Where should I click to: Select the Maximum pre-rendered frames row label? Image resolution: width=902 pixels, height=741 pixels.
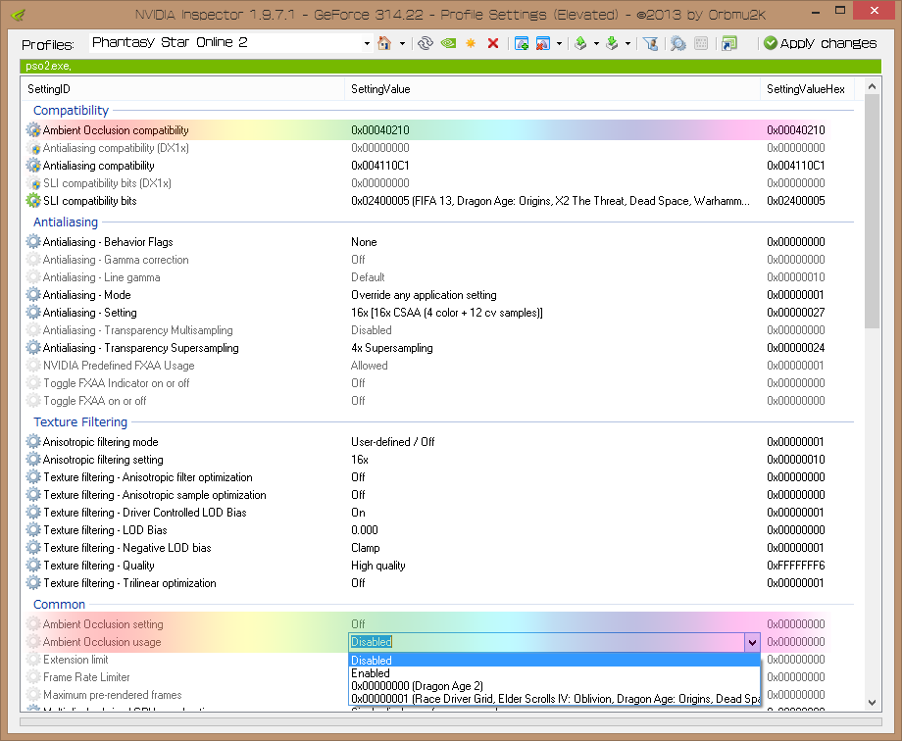(x=112, y=694)
